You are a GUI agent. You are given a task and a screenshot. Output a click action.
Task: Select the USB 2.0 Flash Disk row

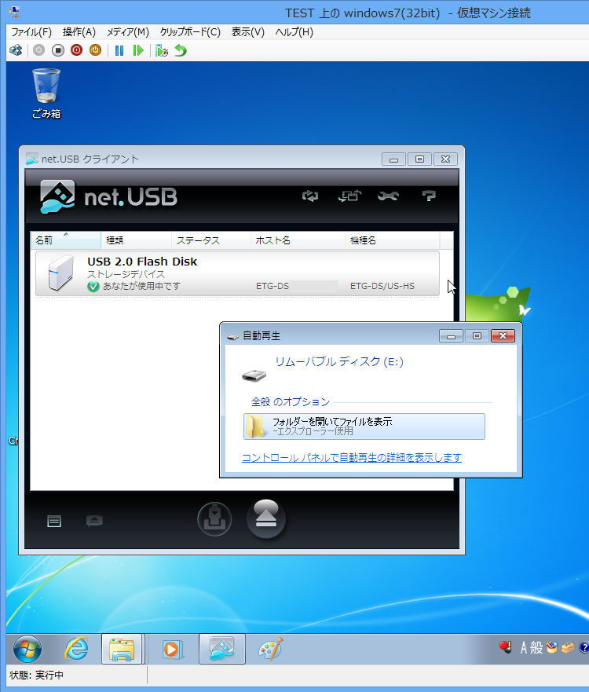(237, 273)
